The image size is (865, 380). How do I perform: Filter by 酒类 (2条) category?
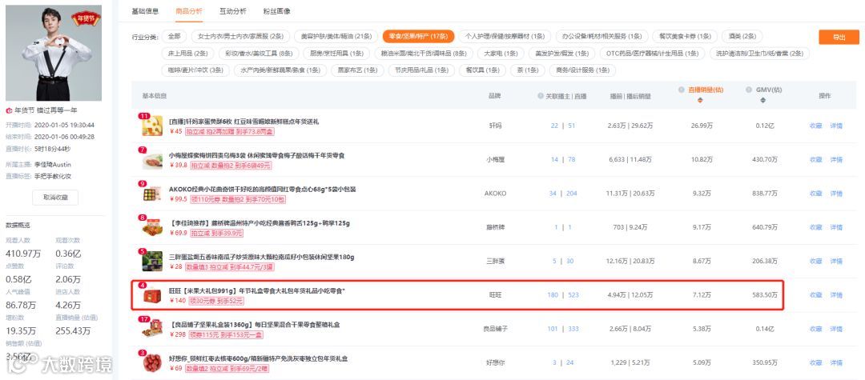point(742,36)
